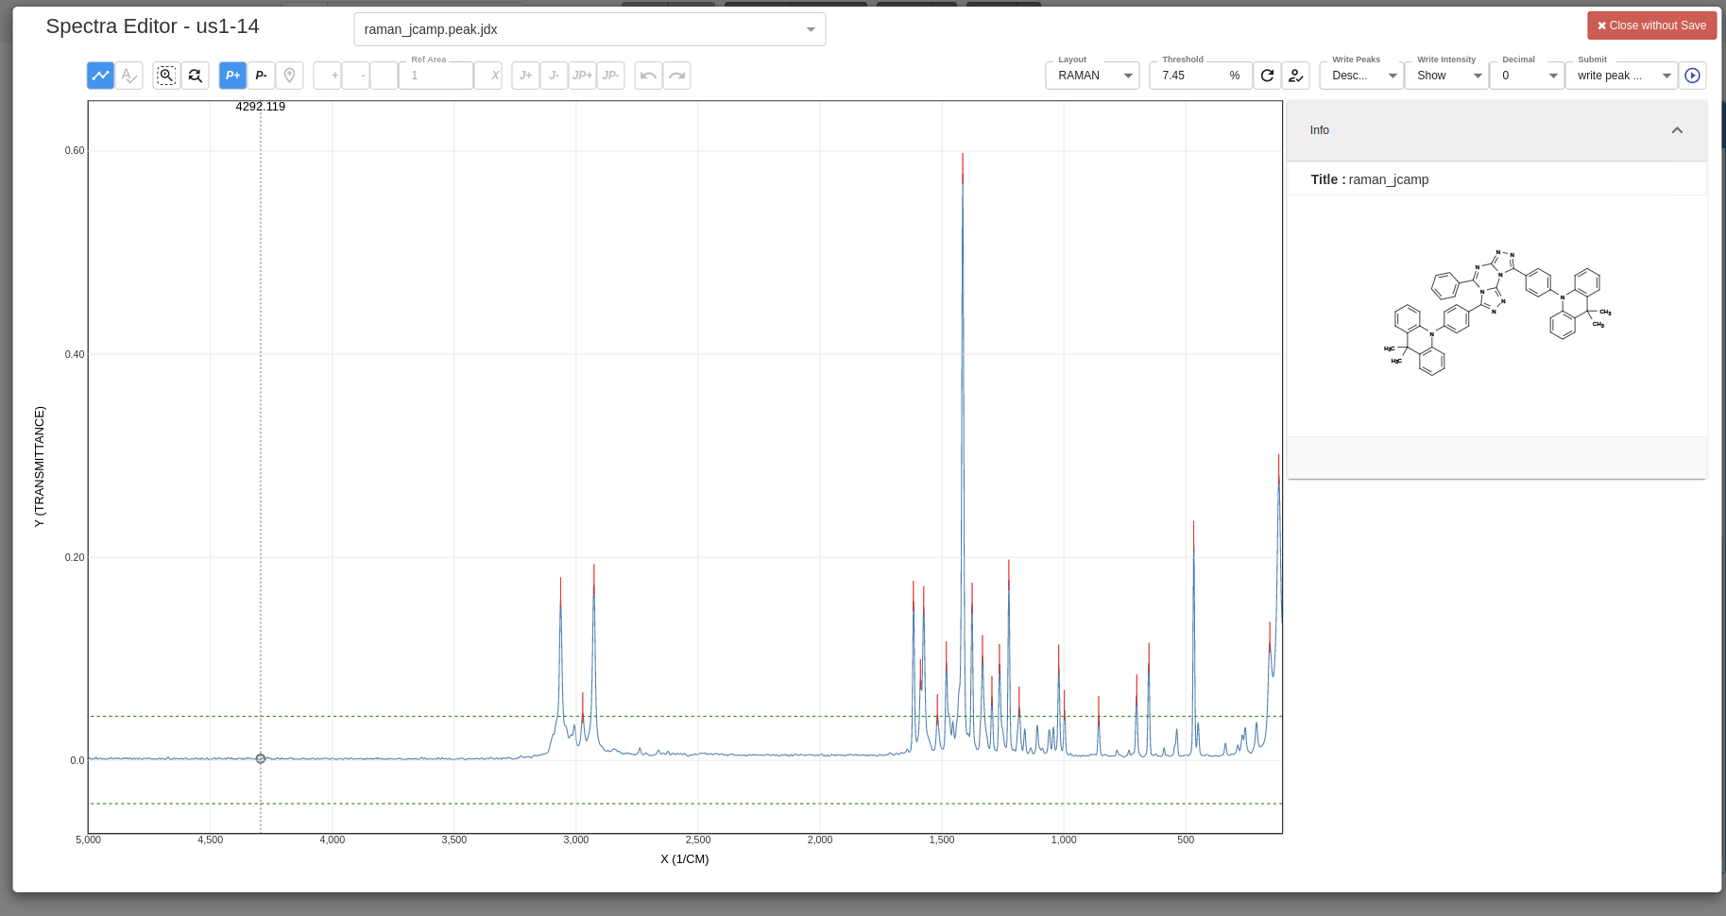Click the user-check peak approval icon
Viewport: 1726px width, 916px height.
pos(1296,76)
